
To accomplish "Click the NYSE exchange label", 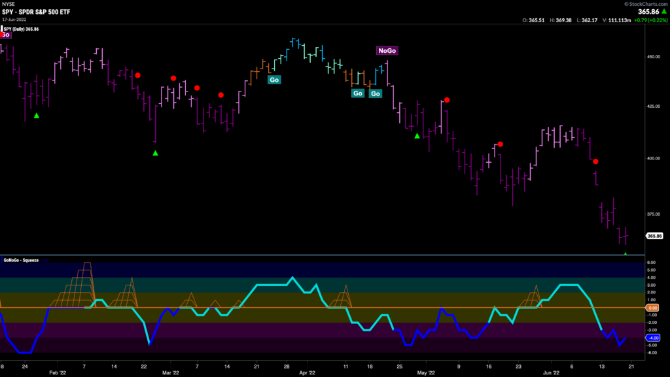I will [8, 4].
